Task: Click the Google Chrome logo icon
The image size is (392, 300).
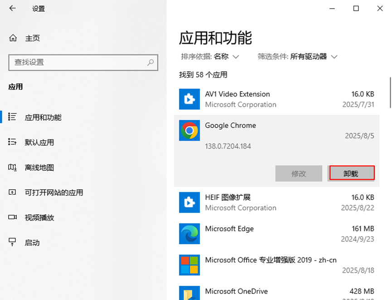Action: tap(189, 130)
